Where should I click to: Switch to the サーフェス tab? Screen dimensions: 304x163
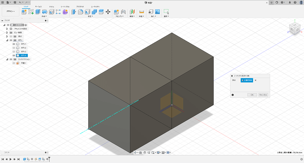[x=39, y=6]
